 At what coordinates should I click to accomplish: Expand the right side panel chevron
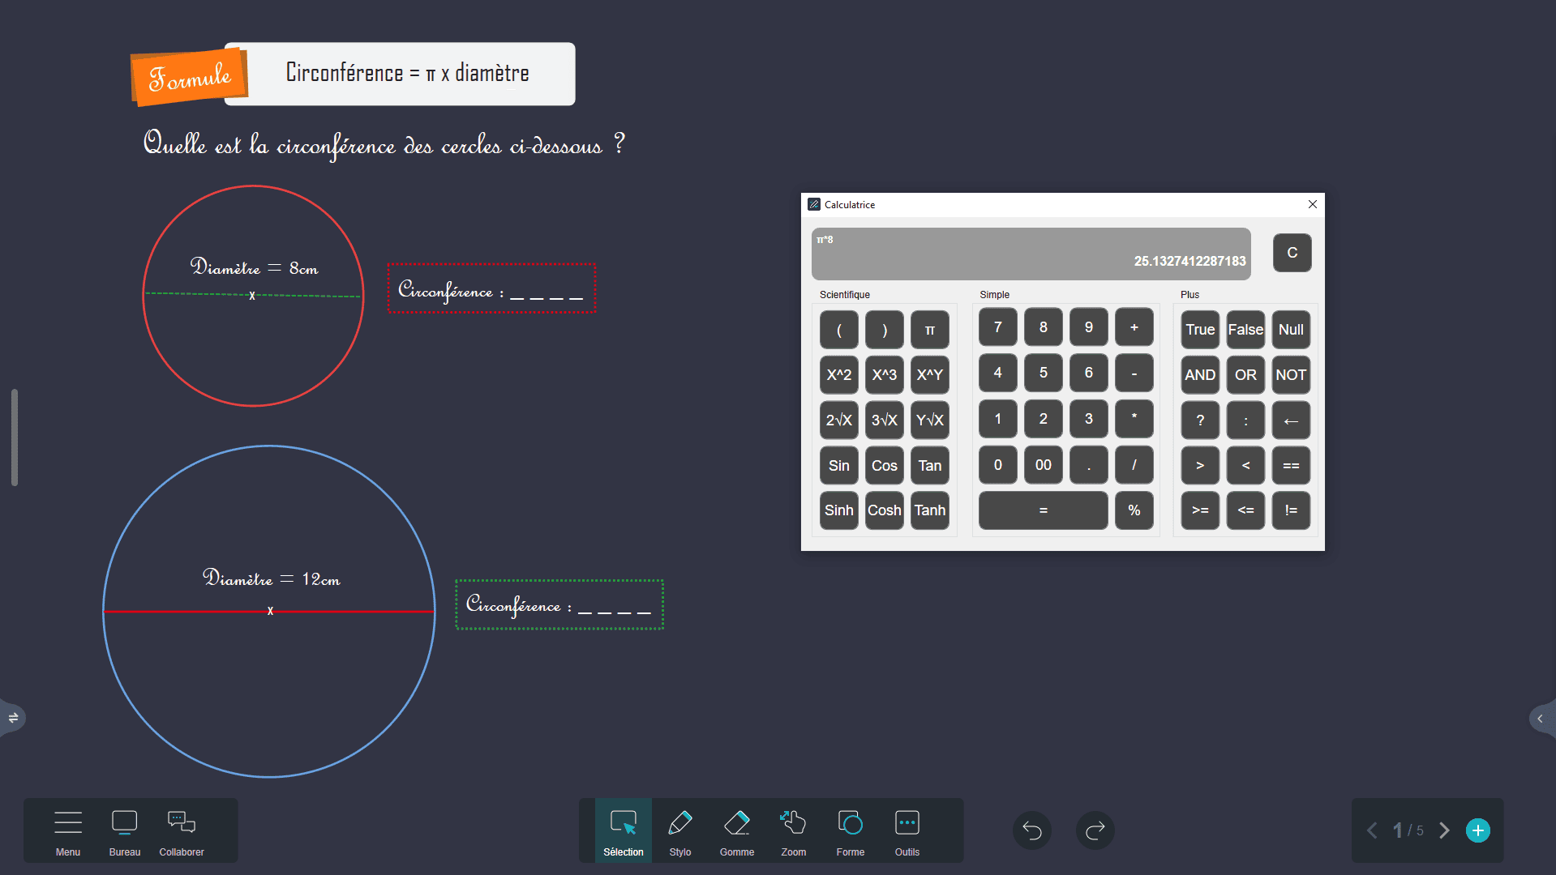pos(1540,719)
